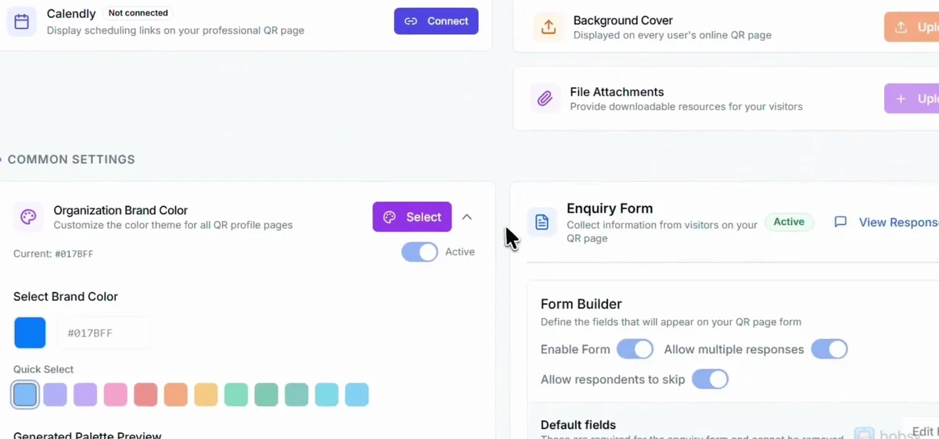Toggle Allow respondents to skip switch
This screenshot has height=439, width=939.
[x=710, y=380]
